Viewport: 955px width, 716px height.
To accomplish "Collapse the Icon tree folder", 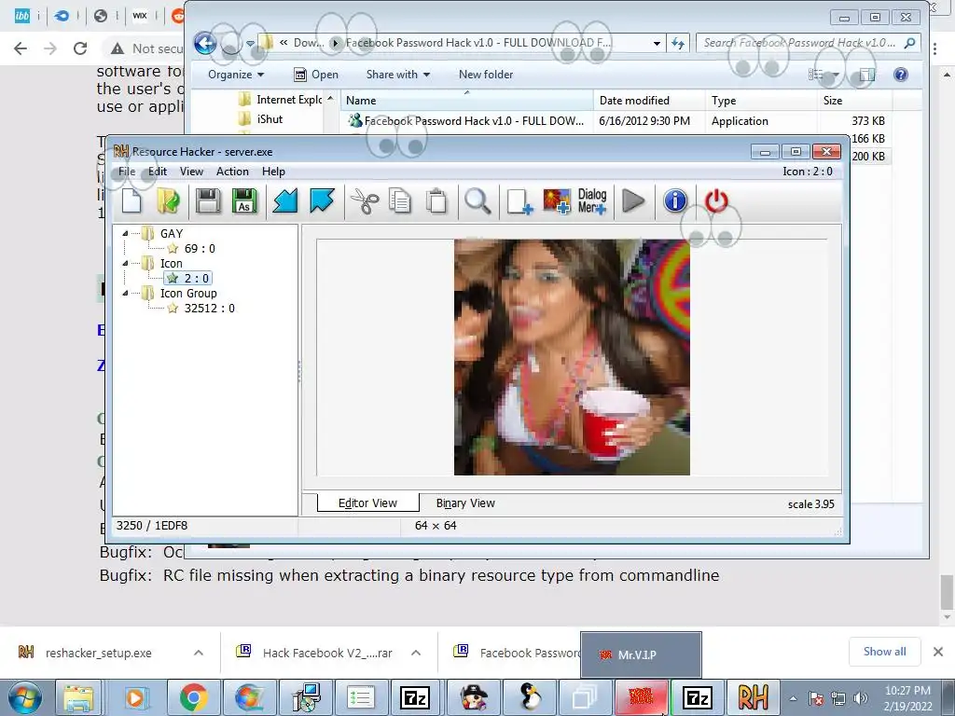I will [x=125, y=264].
